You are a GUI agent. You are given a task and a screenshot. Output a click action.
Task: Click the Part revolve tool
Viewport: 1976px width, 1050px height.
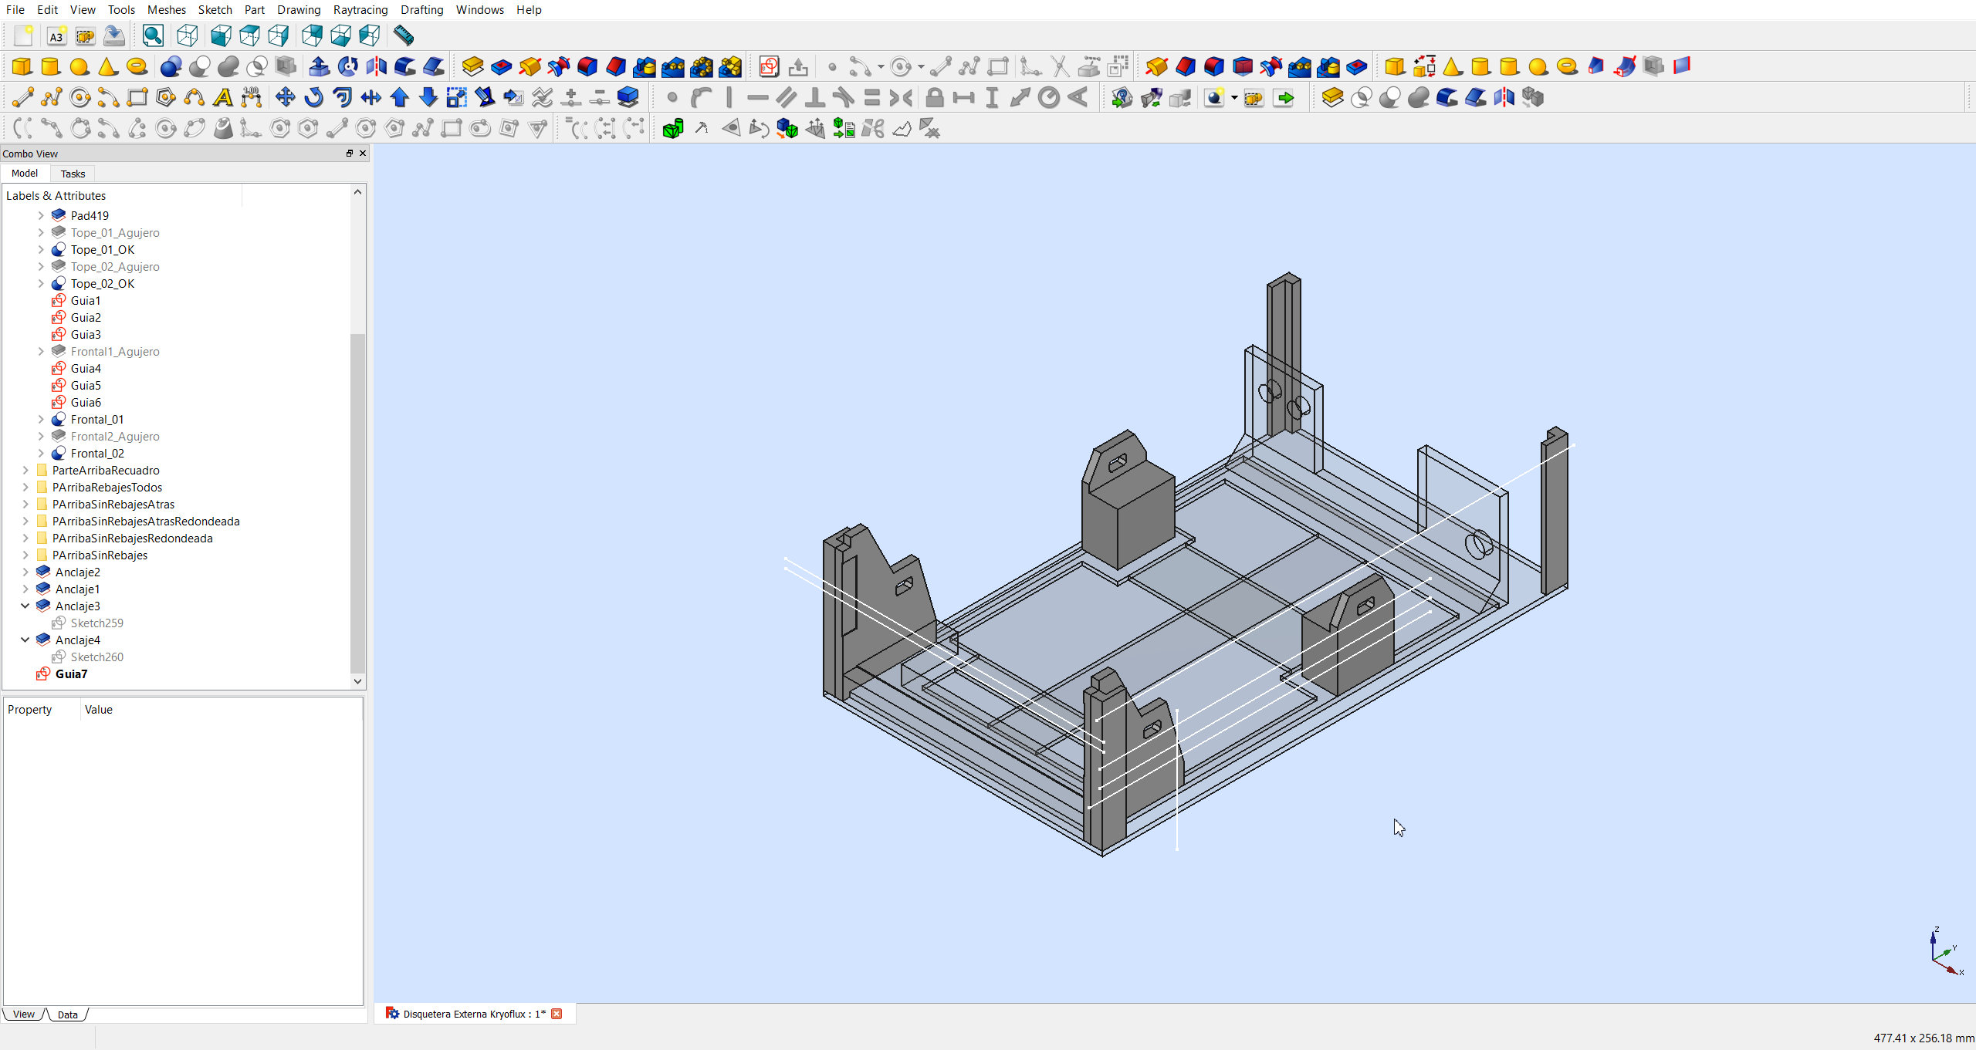pyautogui.click(x=347, y=66)
